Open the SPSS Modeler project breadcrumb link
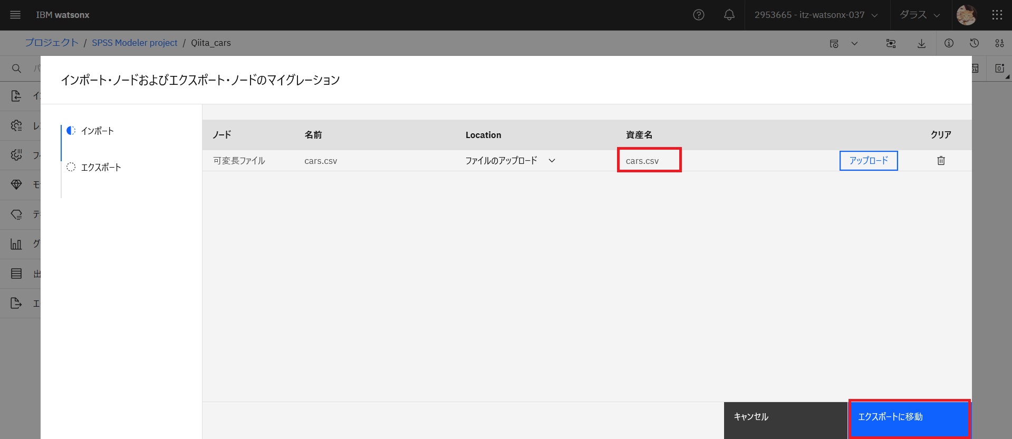The width and height of the screenshot is (1012, 439). coord(134,43)
